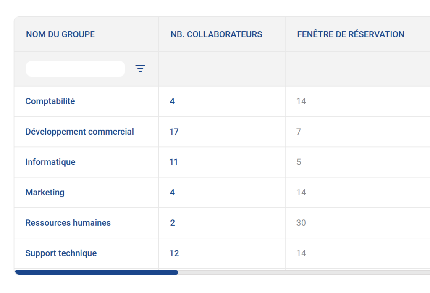
Task: Click the collaborator count for Comptabilité
Action: click(172, 101)
